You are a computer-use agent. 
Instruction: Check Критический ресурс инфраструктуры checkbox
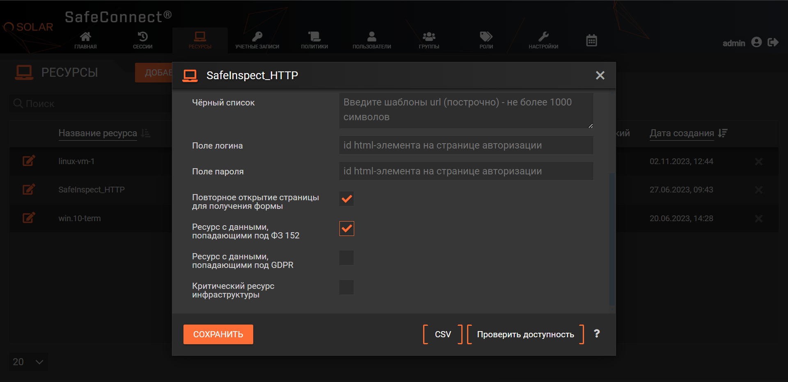click(x=346, y=288)
